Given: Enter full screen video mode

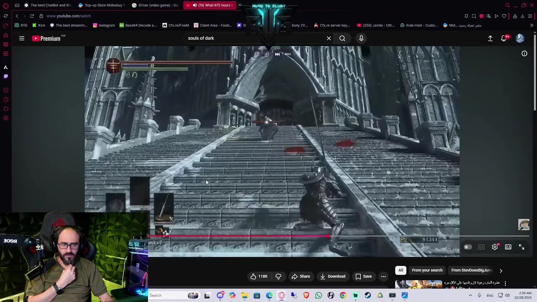Looking at the screenshot, I should point(521,247).
